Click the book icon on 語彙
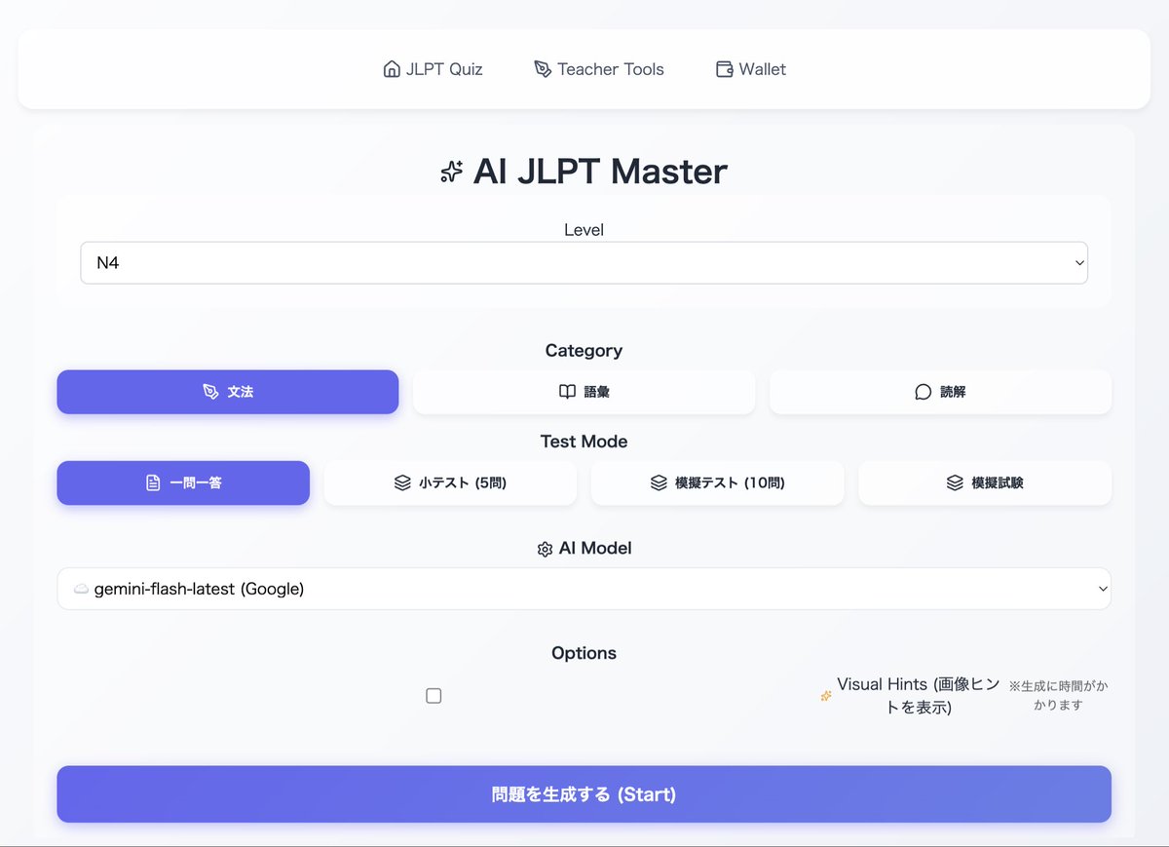The width and height of the screenshot is (1169, 847). tap(567, 392)
